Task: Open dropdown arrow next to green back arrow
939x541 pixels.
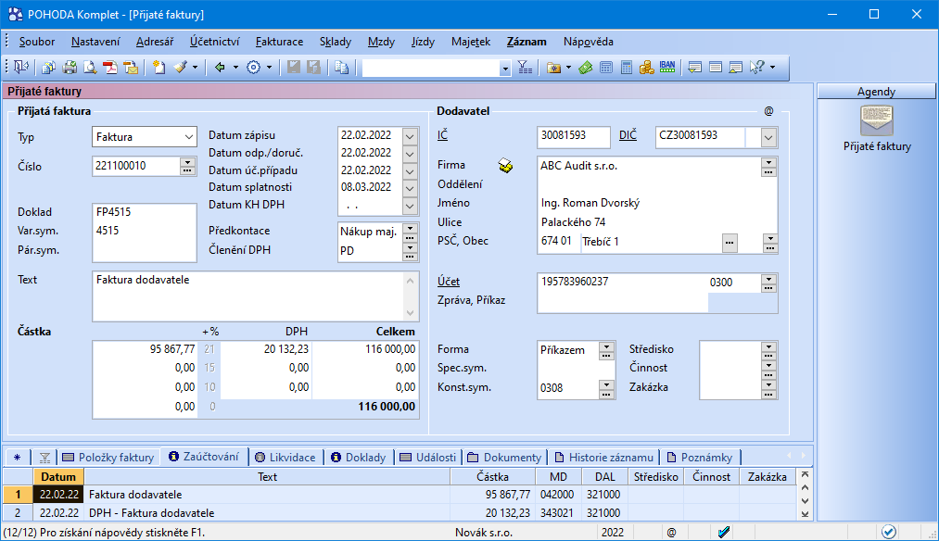Action: tap(235, 68)
